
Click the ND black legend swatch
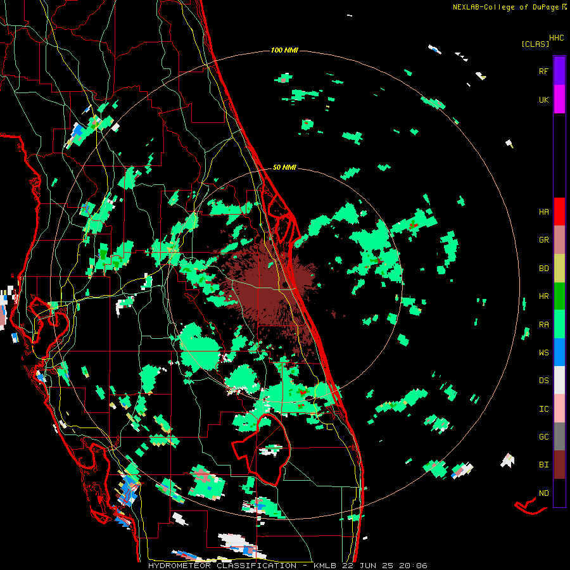tap(559, 493)
